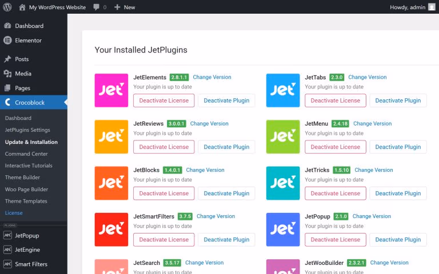Click the green JetMenu plugin logo
The image size is (439, 274).
click(283, 137)
